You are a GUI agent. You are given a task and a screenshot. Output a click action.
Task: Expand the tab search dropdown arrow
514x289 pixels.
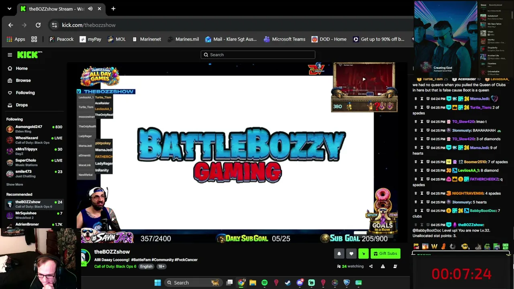coord(9,8)
